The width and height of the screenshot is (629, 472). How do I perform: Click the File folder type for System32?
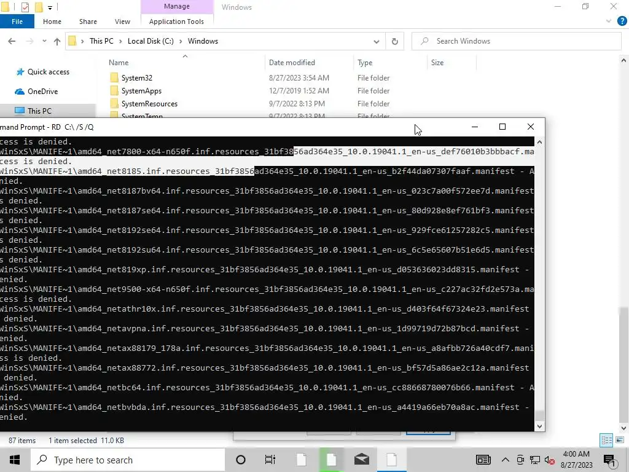tap(373, 78)
